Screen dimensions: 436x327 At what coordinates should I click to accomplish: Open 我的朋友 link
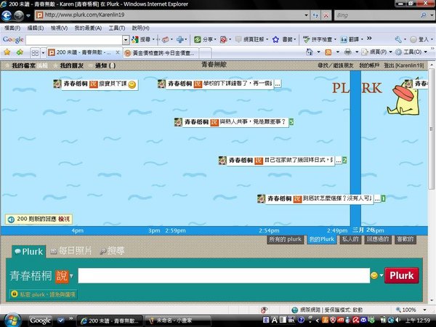[x=72, y=66]
